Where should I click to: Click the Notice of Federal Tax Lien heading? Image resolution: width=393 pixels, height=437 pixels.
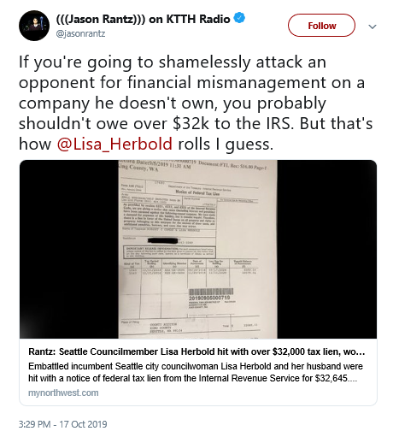coord(197,192)
